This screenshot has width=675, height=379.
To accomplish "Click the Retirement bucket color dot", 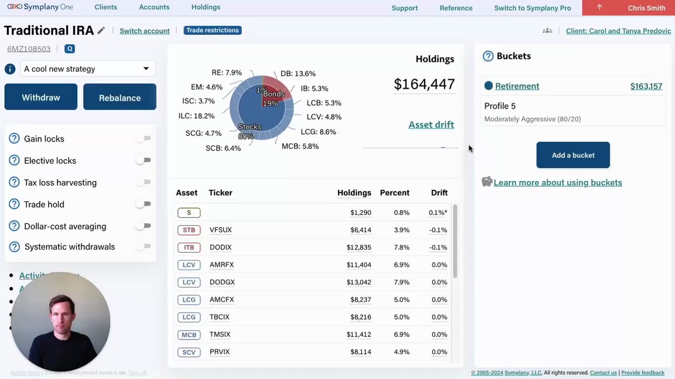I will [x=488, y=86].
